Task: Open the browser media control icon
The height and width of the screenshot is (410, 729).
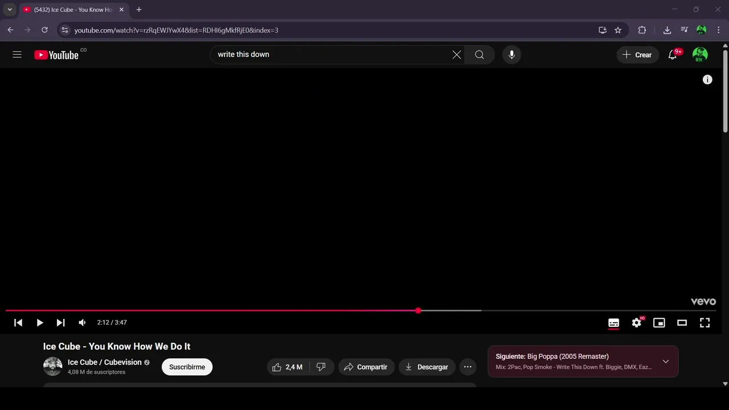Action: 684,30
